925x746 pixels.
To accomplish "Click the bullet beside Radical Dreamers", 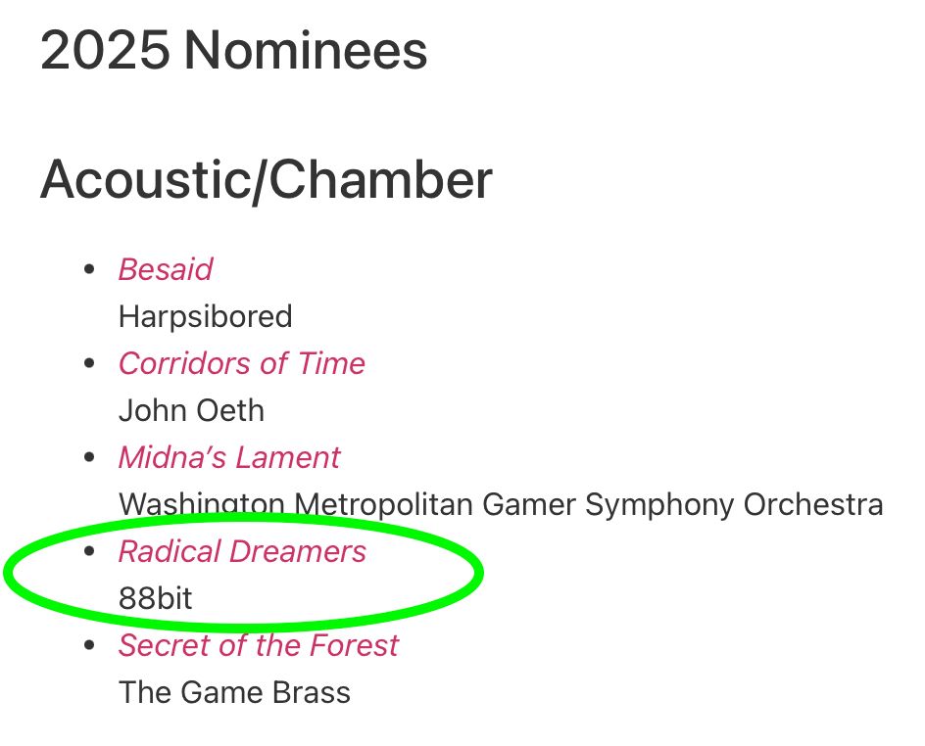I will click(x=90, y=551).
